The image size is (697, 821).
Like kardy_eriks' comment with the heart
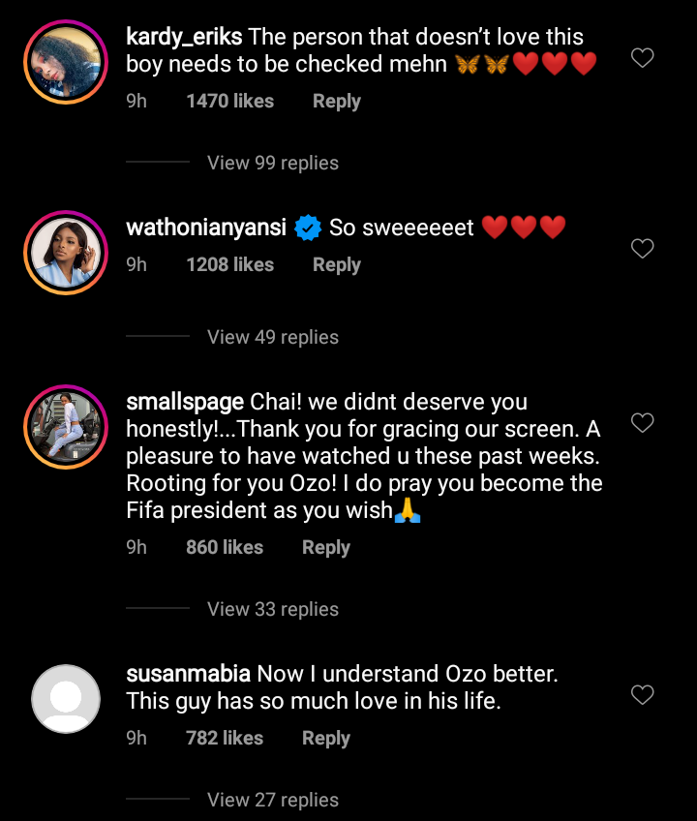[x=642, y=58]
